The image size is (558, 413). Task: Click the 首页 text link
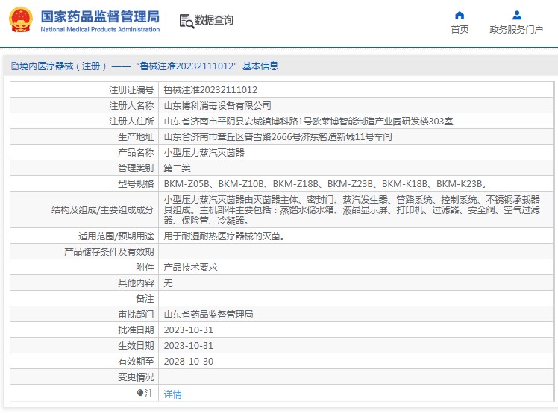pos(460,29)
